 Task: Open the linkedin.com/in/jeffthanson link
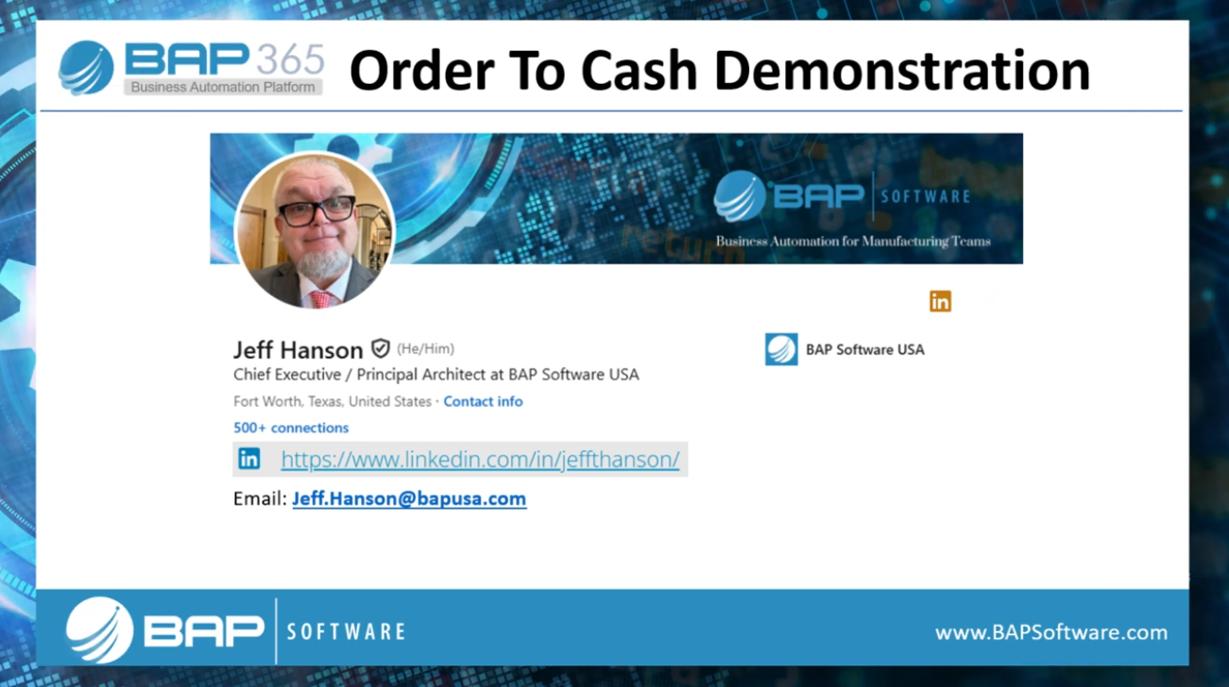point(480,460)
